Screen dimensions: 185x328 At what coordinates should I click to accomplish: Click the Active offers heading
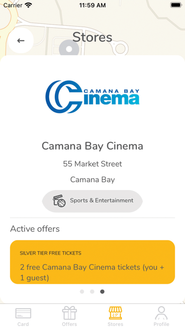click(x=35, y=229)
